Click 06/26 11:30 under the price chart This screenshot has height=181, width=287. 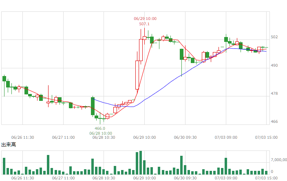23,137
